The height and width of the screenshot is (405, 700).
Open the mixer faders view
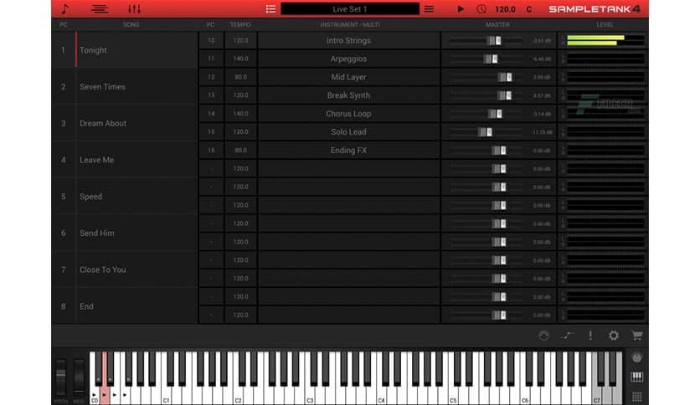pos(134,8)
